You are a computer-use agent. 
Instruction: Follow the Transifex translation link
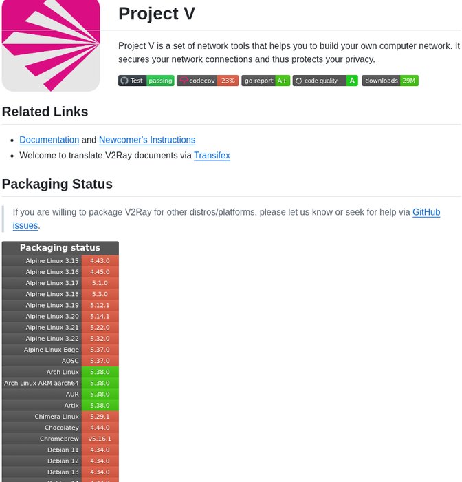212,156
